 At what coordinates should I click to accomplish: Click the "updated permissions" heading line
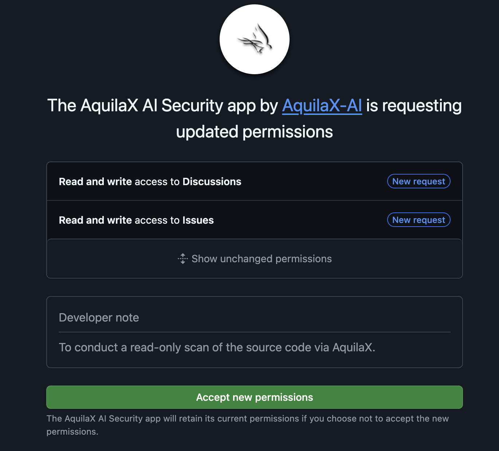coord(255,132)
